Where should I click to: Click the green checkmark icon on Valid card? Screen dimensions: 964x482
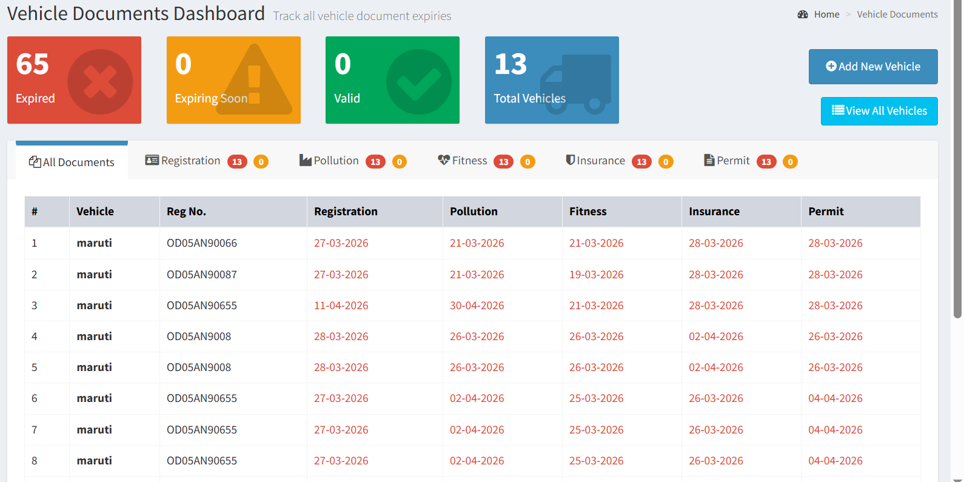click(x=419, y=82)
